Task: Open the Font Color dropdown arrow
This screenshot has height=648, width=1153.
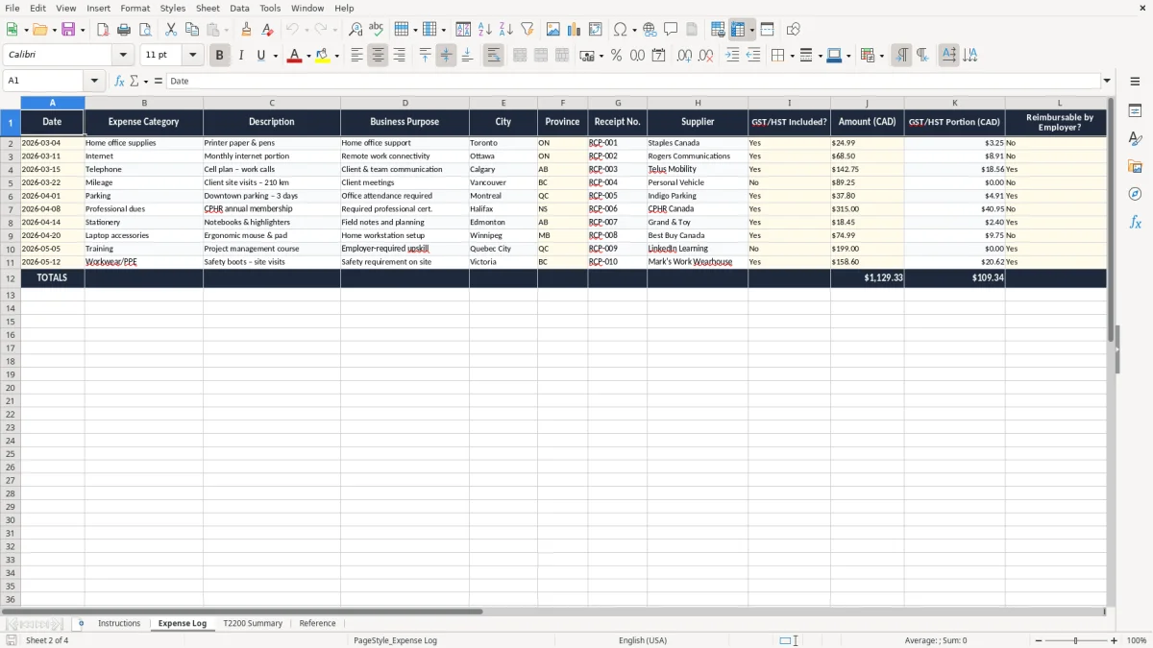Action: pyautogui.click(x=307, y=56)
